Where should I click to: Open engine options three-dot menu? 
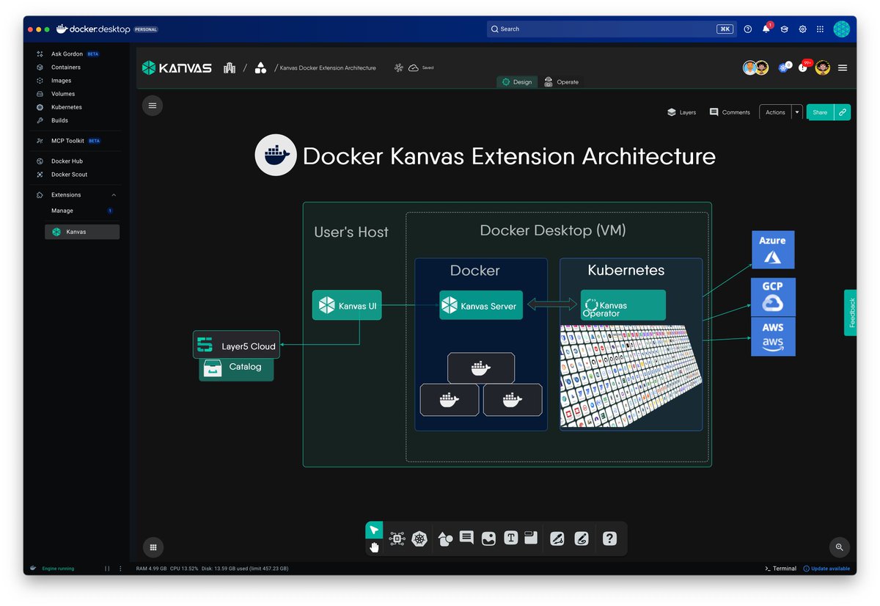click(x=120, y=569)
